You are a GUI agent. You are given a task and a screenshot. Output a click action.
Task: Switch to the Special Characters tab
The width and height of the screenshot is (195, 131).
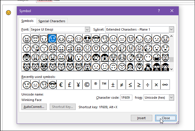52,21
